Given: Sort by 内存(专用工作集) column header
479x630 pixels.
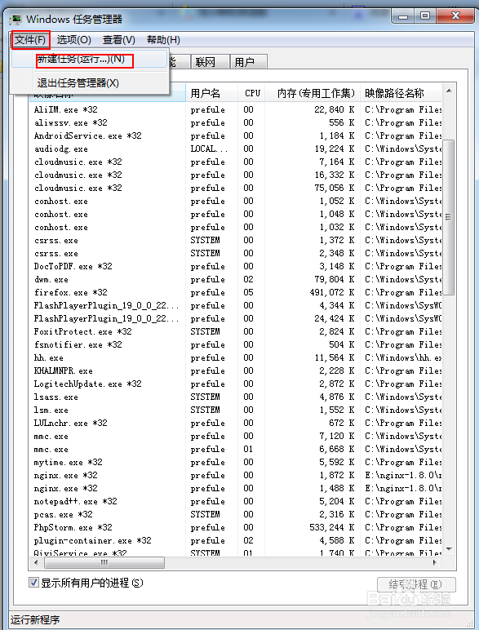Looking at the screenshot, I should 313,93.
